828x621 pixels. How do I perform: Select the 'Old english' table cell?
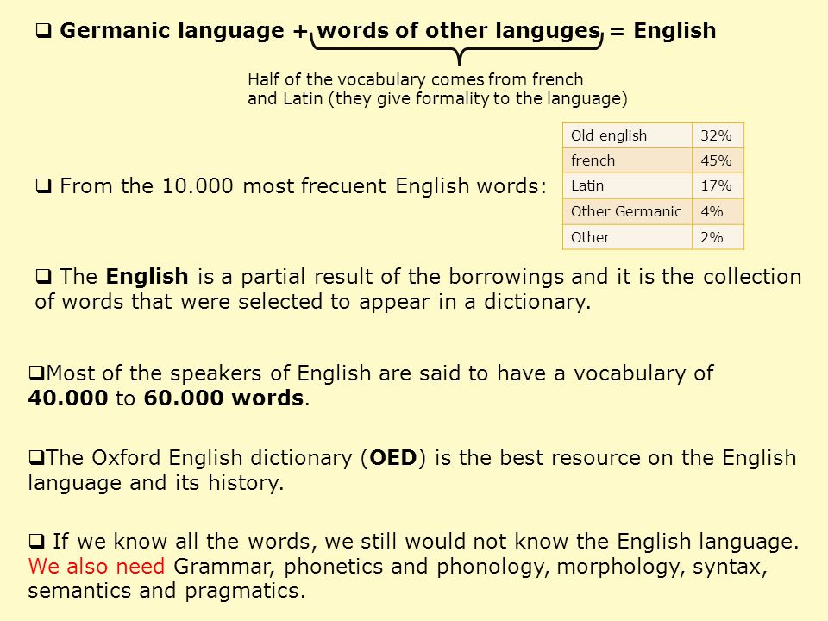click(x=627, y=135)
